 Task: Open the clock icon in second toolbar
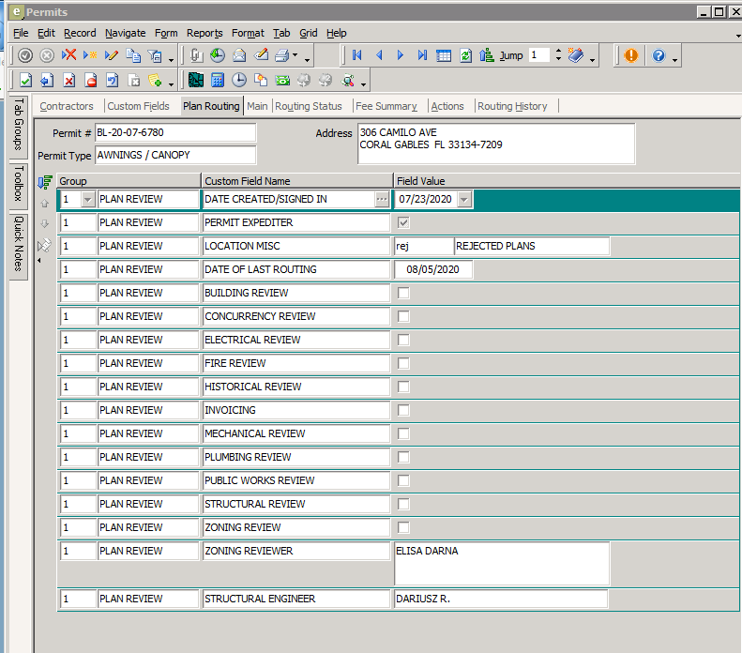tap(239, 80)
